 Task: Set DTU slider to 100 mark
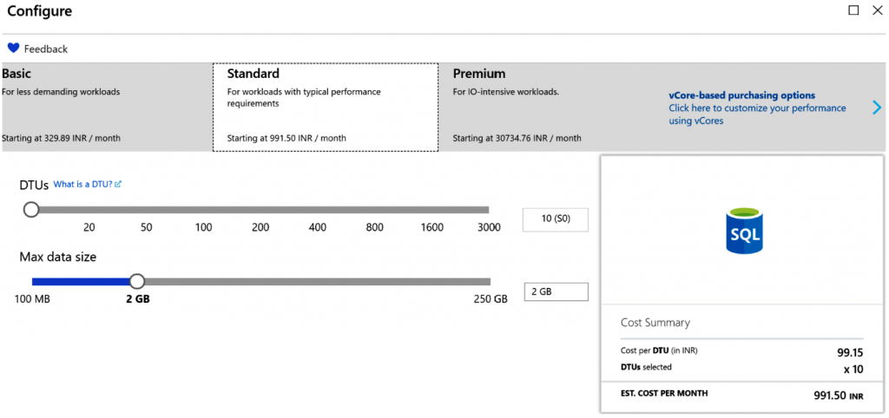[203, 209]
